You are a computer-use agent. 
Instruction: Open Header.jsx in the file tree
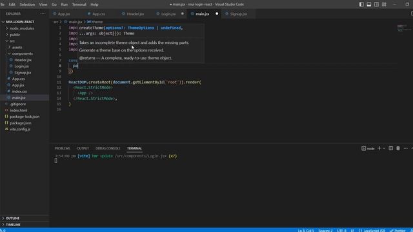(23, 60)
